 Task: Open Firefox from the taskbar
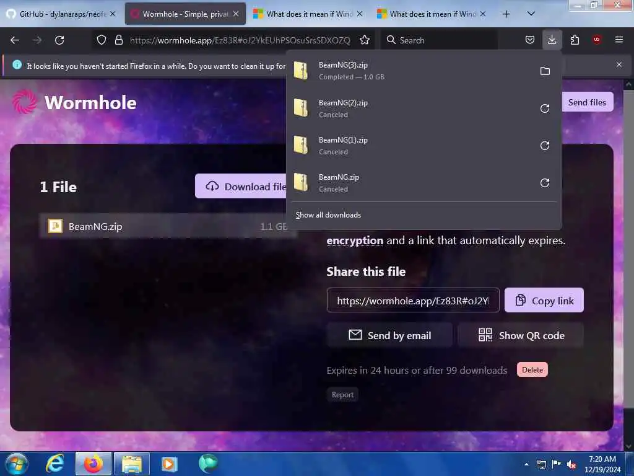click(93, 464)
